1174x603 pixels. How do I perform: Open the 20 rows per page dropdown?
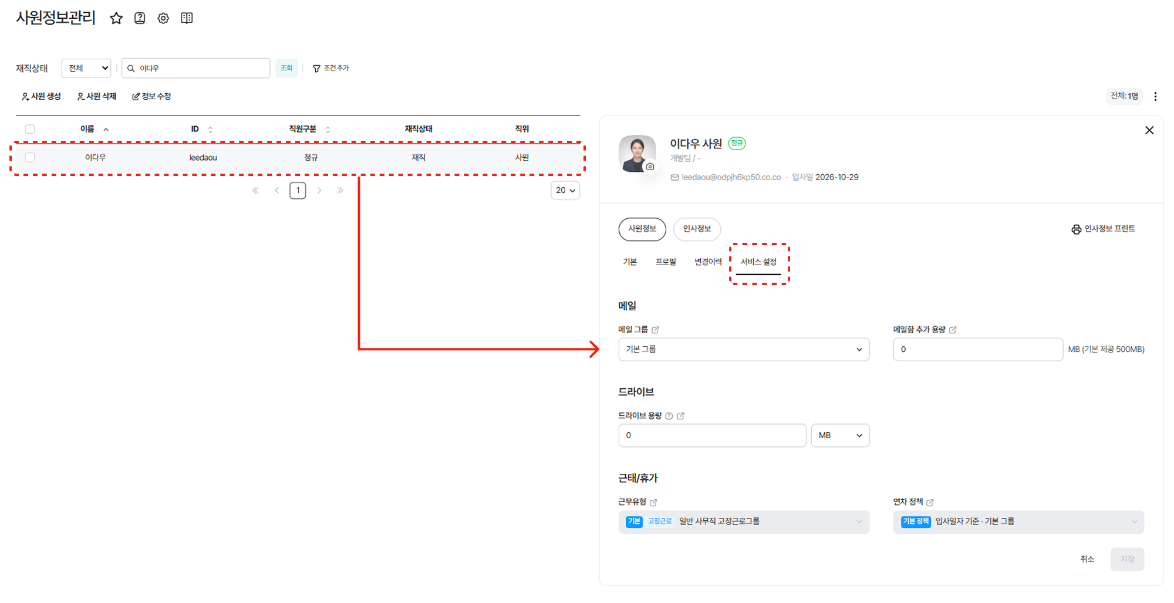pyautogui.click(x=565, y=190)
